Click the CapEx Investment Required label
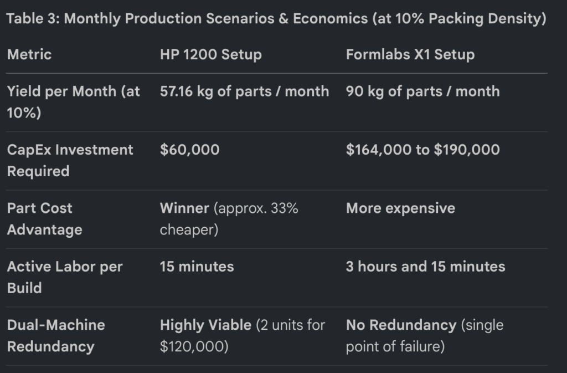The height and width of the screenshot is (373, 567). tap(70, 160)
